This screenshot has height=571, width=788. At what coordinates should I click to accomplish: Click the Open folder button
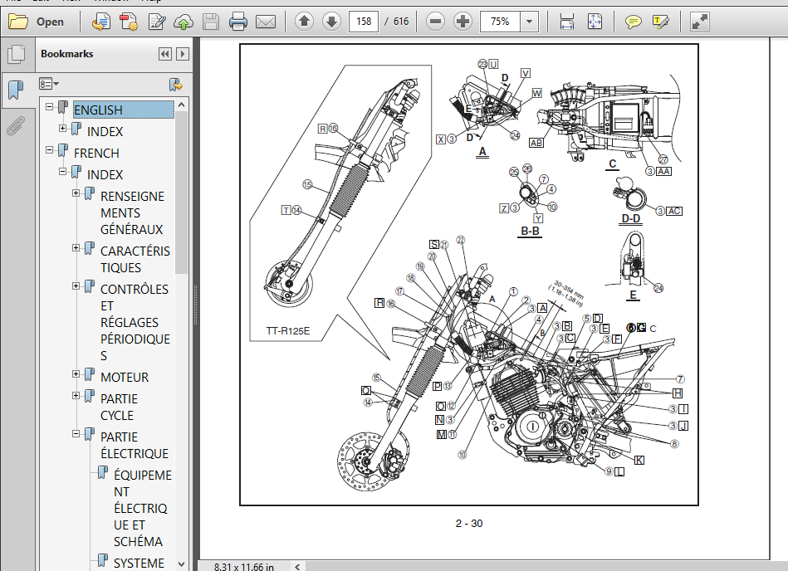pos(37,22)
